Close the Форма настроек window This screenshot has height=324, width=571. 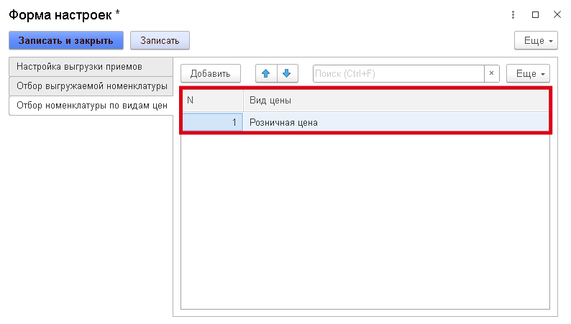pos(557,14)
